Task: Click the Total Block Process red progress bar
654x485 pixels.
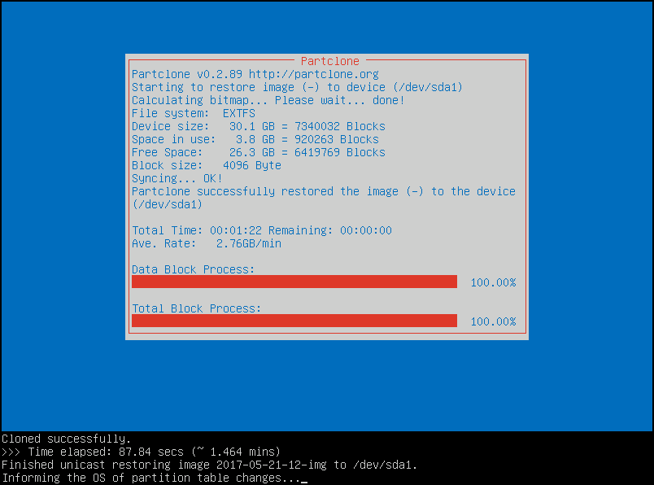Action: [x=294, y=321]
